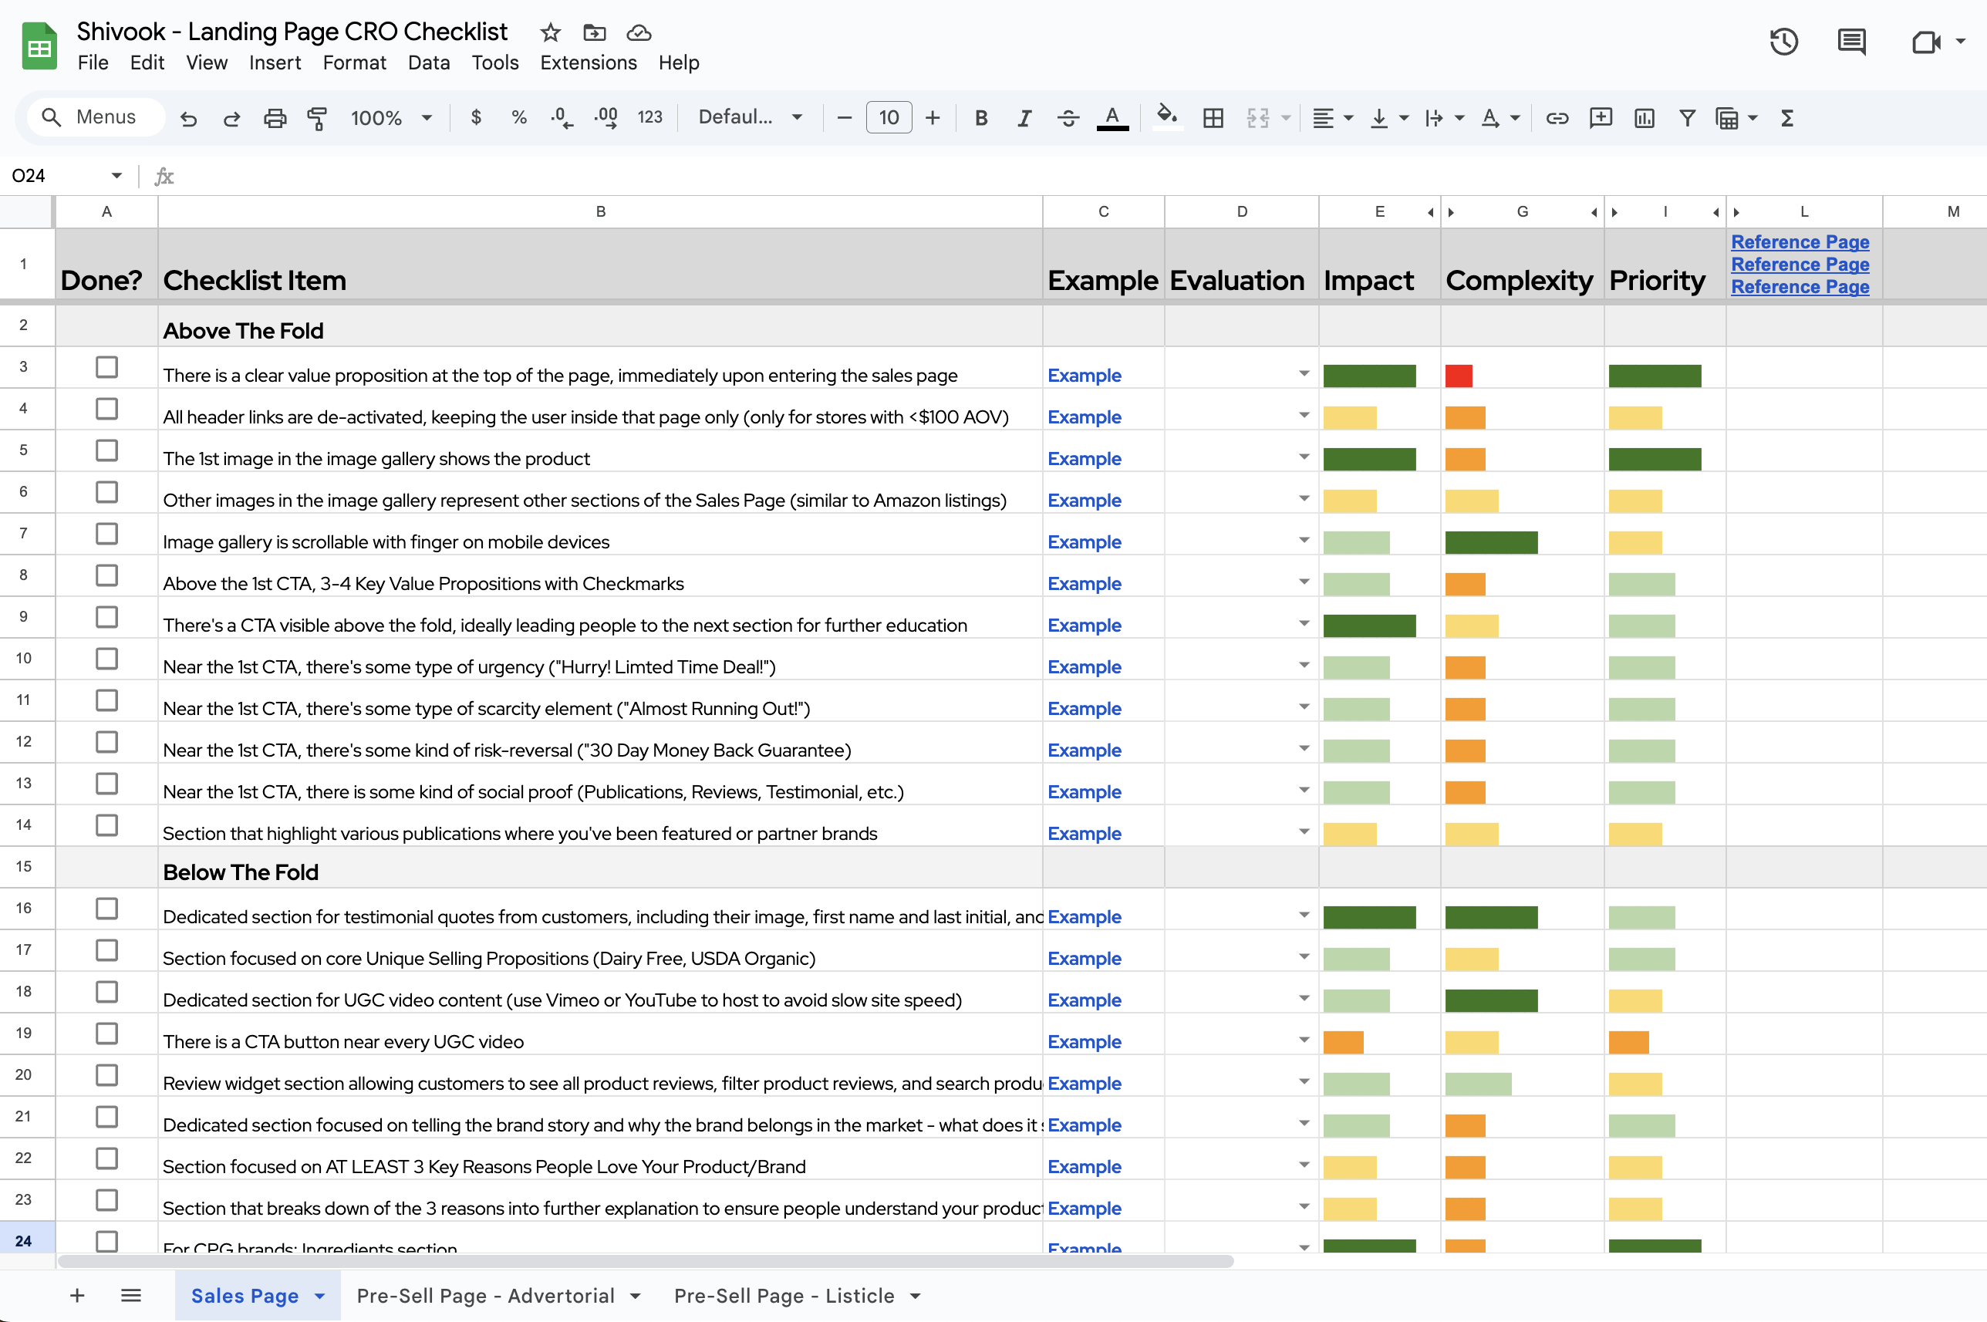Open Evaluation dropdown in row 5
Viewport: 1987px width, 1322px height.
pos(1304,457)
